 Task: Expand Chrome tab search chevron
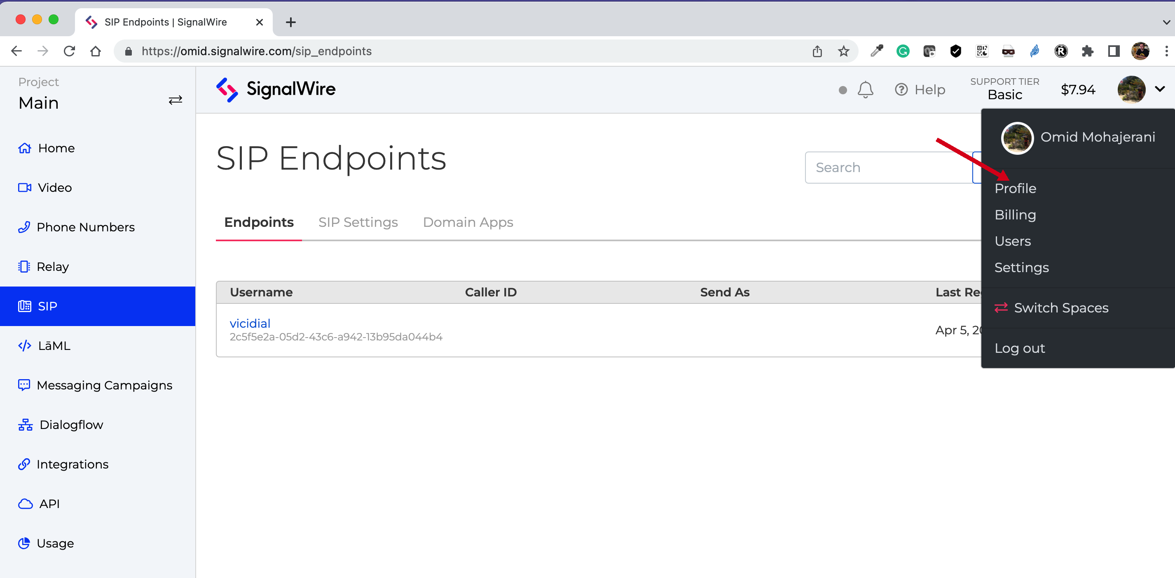[x=1166, y=22]
